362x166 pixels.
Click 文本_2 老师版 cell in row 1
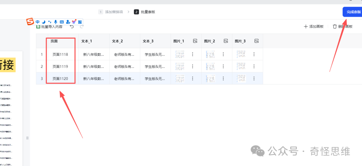tap(124, 54)
